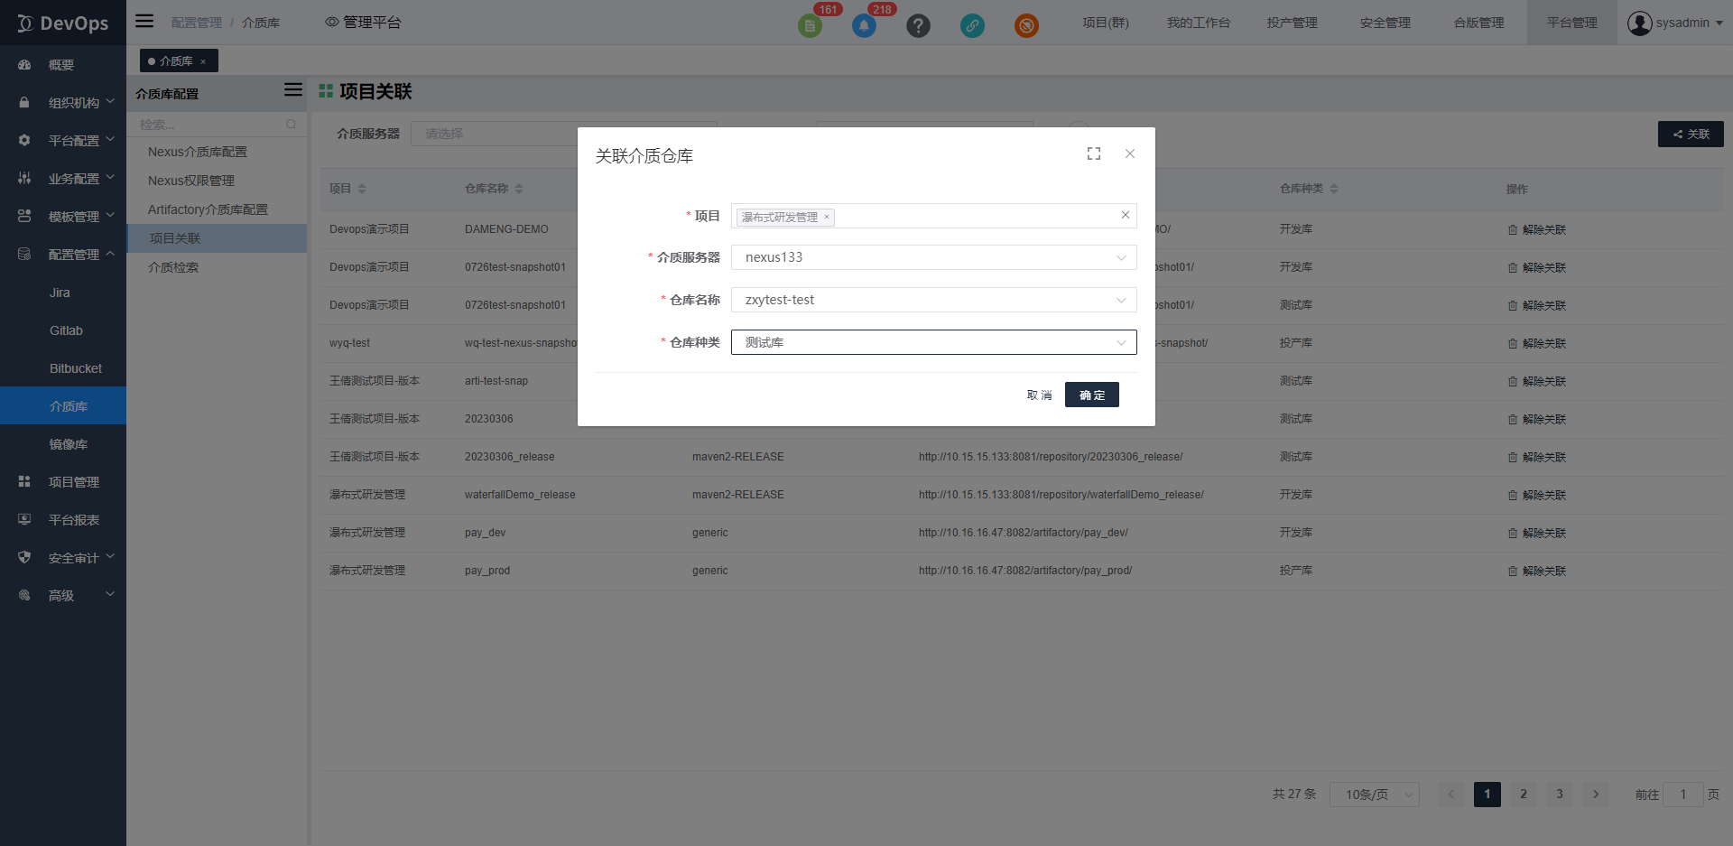This screenshot has height=846, width=1733.
Task: Click the green document notification icon
Action: pyautogui.click(x=810, y=25)
